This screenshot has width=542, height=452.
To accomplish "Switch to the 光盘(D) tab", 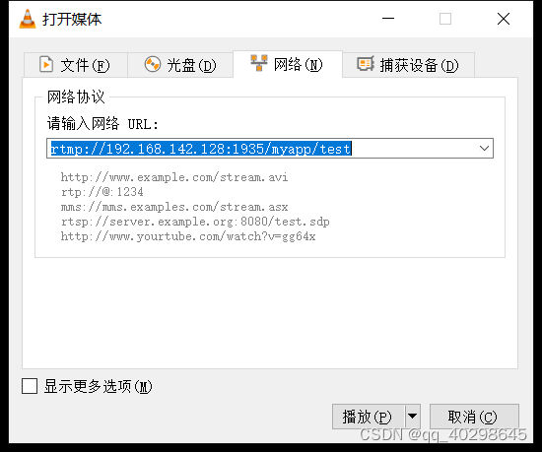I will [x=180, y=65].
